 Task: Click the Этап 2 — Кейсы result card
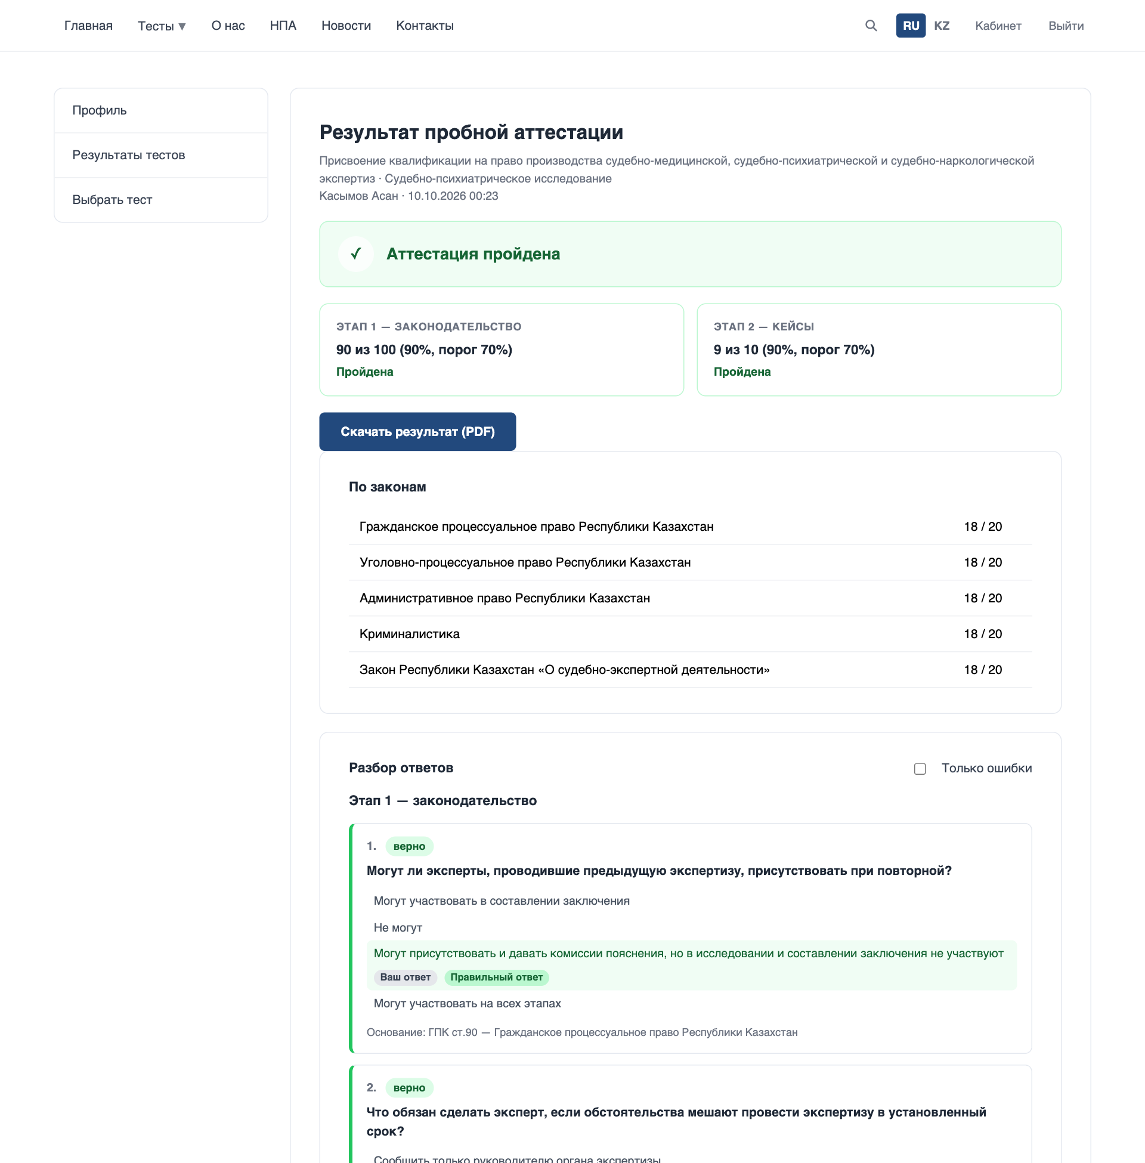click(878, 350)
